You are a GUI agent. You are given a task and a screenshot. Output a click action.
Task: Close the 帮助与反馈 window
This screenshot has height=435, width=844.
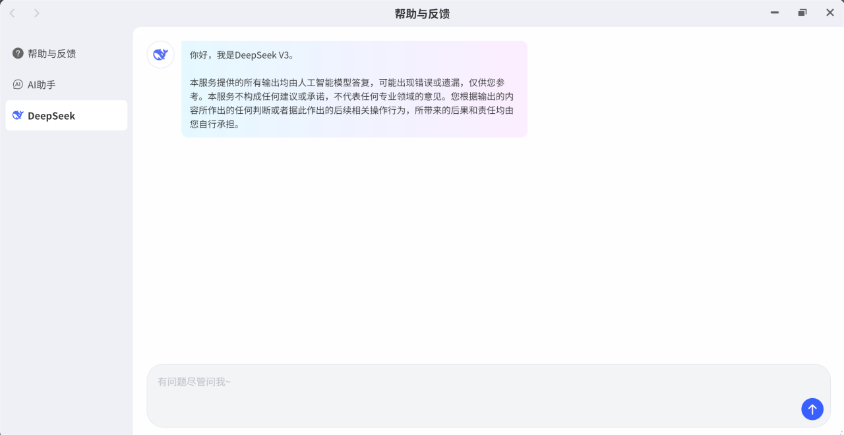(x=830, y=13)
